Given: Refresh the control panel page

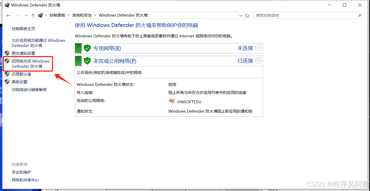Looking at the screenshot, I should coord(247,16).
